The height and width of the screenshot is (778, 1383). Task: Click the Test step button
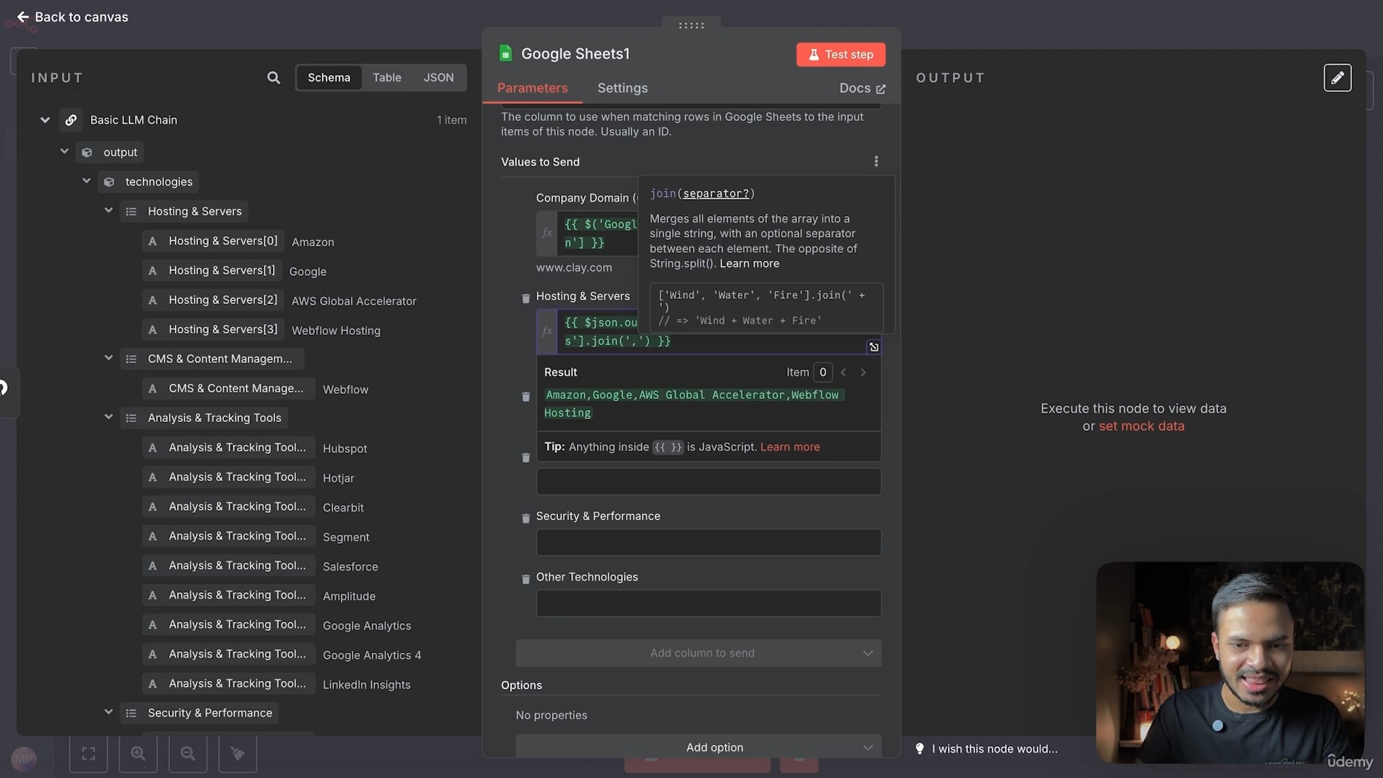tap(841, 55)
